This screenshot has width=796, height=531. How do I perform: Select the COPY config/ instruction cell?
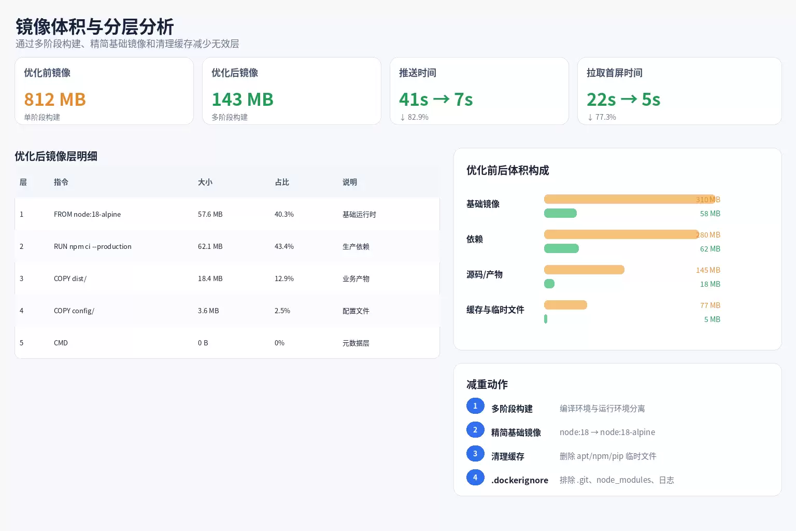[x=74, y=311]
